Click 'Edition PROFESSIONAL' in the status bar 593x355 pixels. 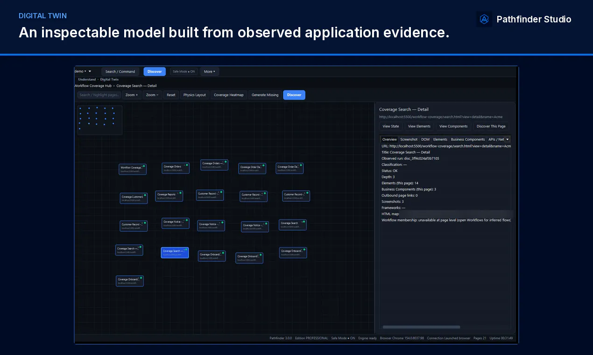311,338
